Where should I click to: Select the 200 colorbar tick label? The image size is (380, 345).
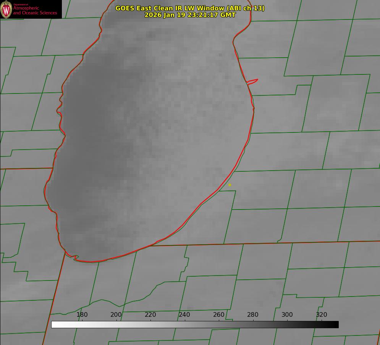pyautogui.click(x=116, y=315)
